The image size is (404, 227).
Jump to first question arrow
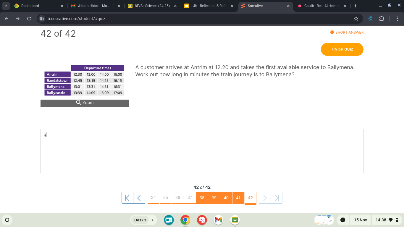(x=127, y=198)
